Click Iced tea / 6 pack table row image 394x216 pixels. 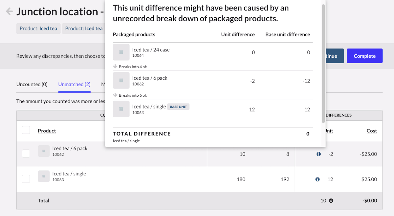44,151
